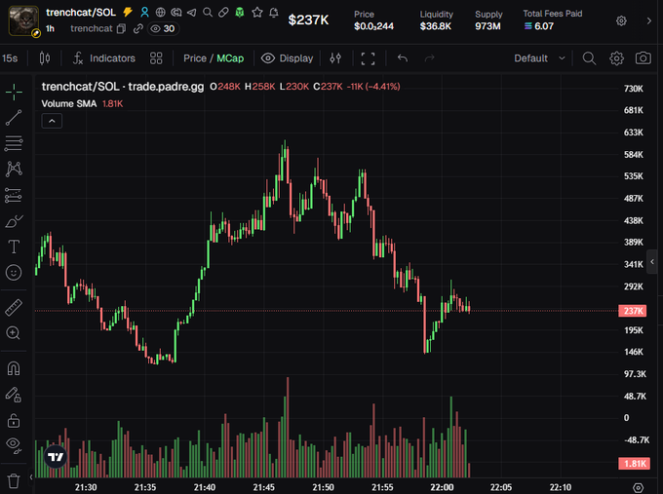Open the 15s interval selector

[x=10, y=58]
